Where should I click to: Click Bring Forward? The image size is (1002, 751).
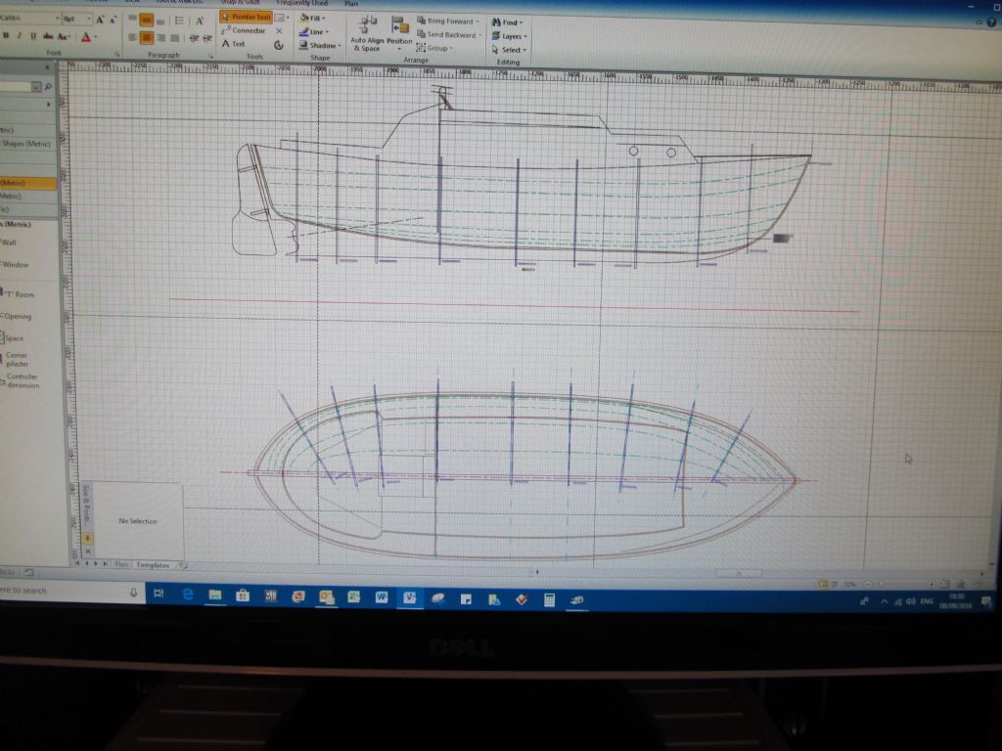coord(448,22)
